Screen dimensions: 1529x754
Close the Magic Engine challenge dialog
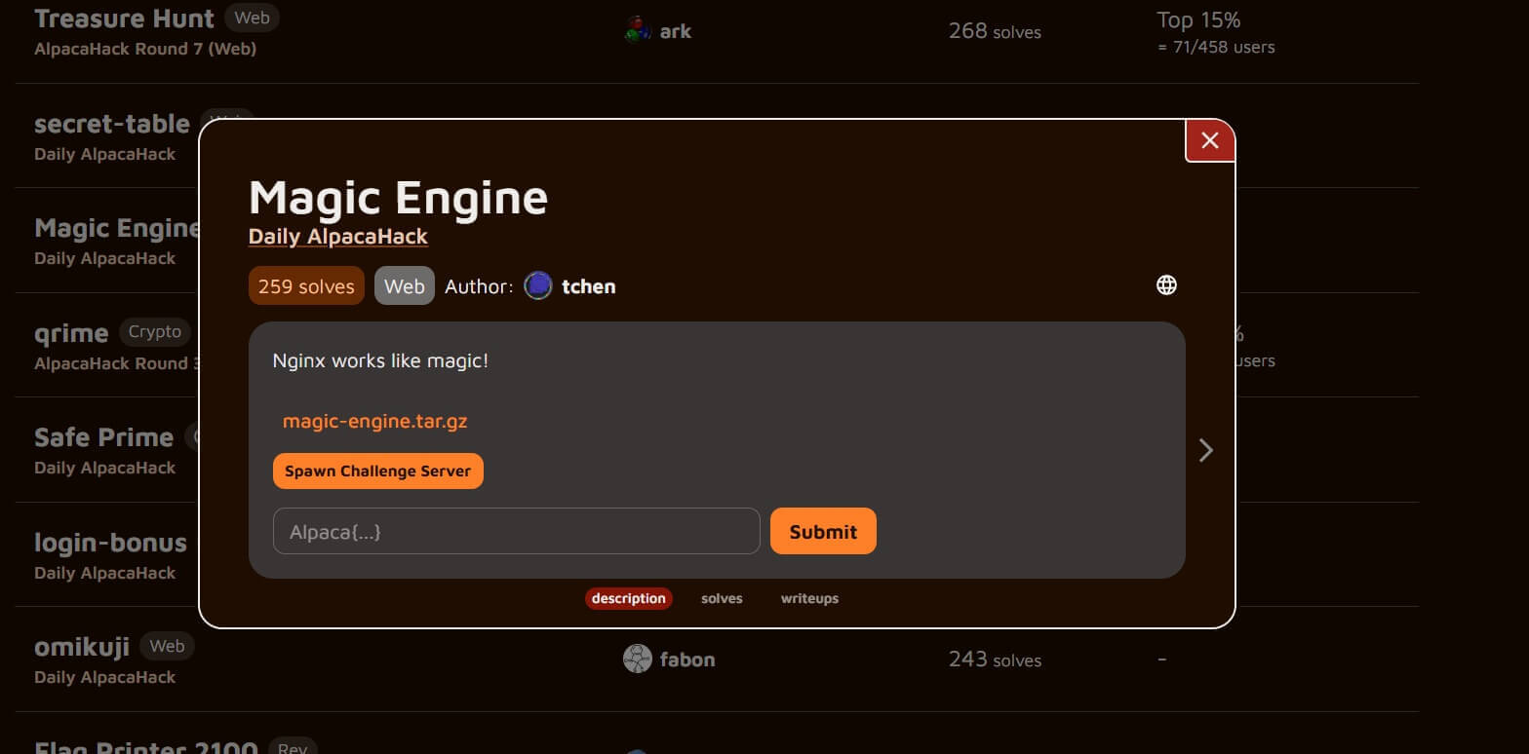point(1210,140)
